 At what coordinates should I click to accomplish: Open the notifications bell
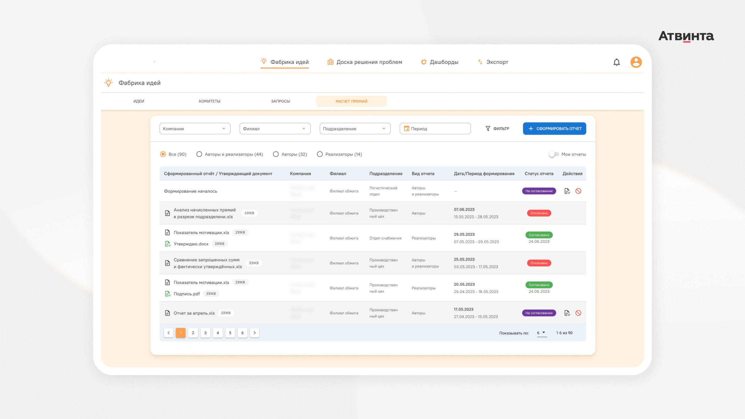(617, 62)
